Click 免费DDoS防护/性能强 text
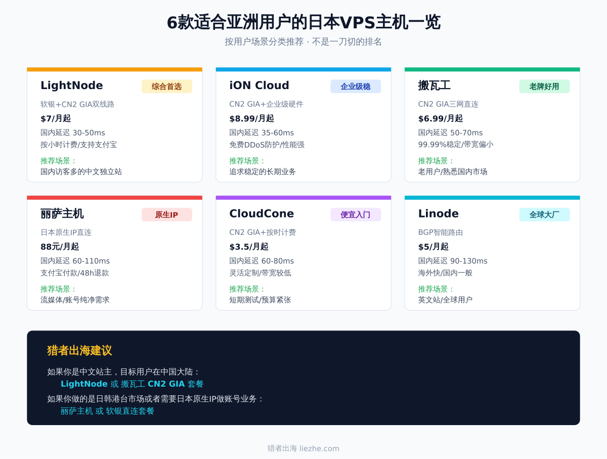607x459 pixels. click(267, 144)
